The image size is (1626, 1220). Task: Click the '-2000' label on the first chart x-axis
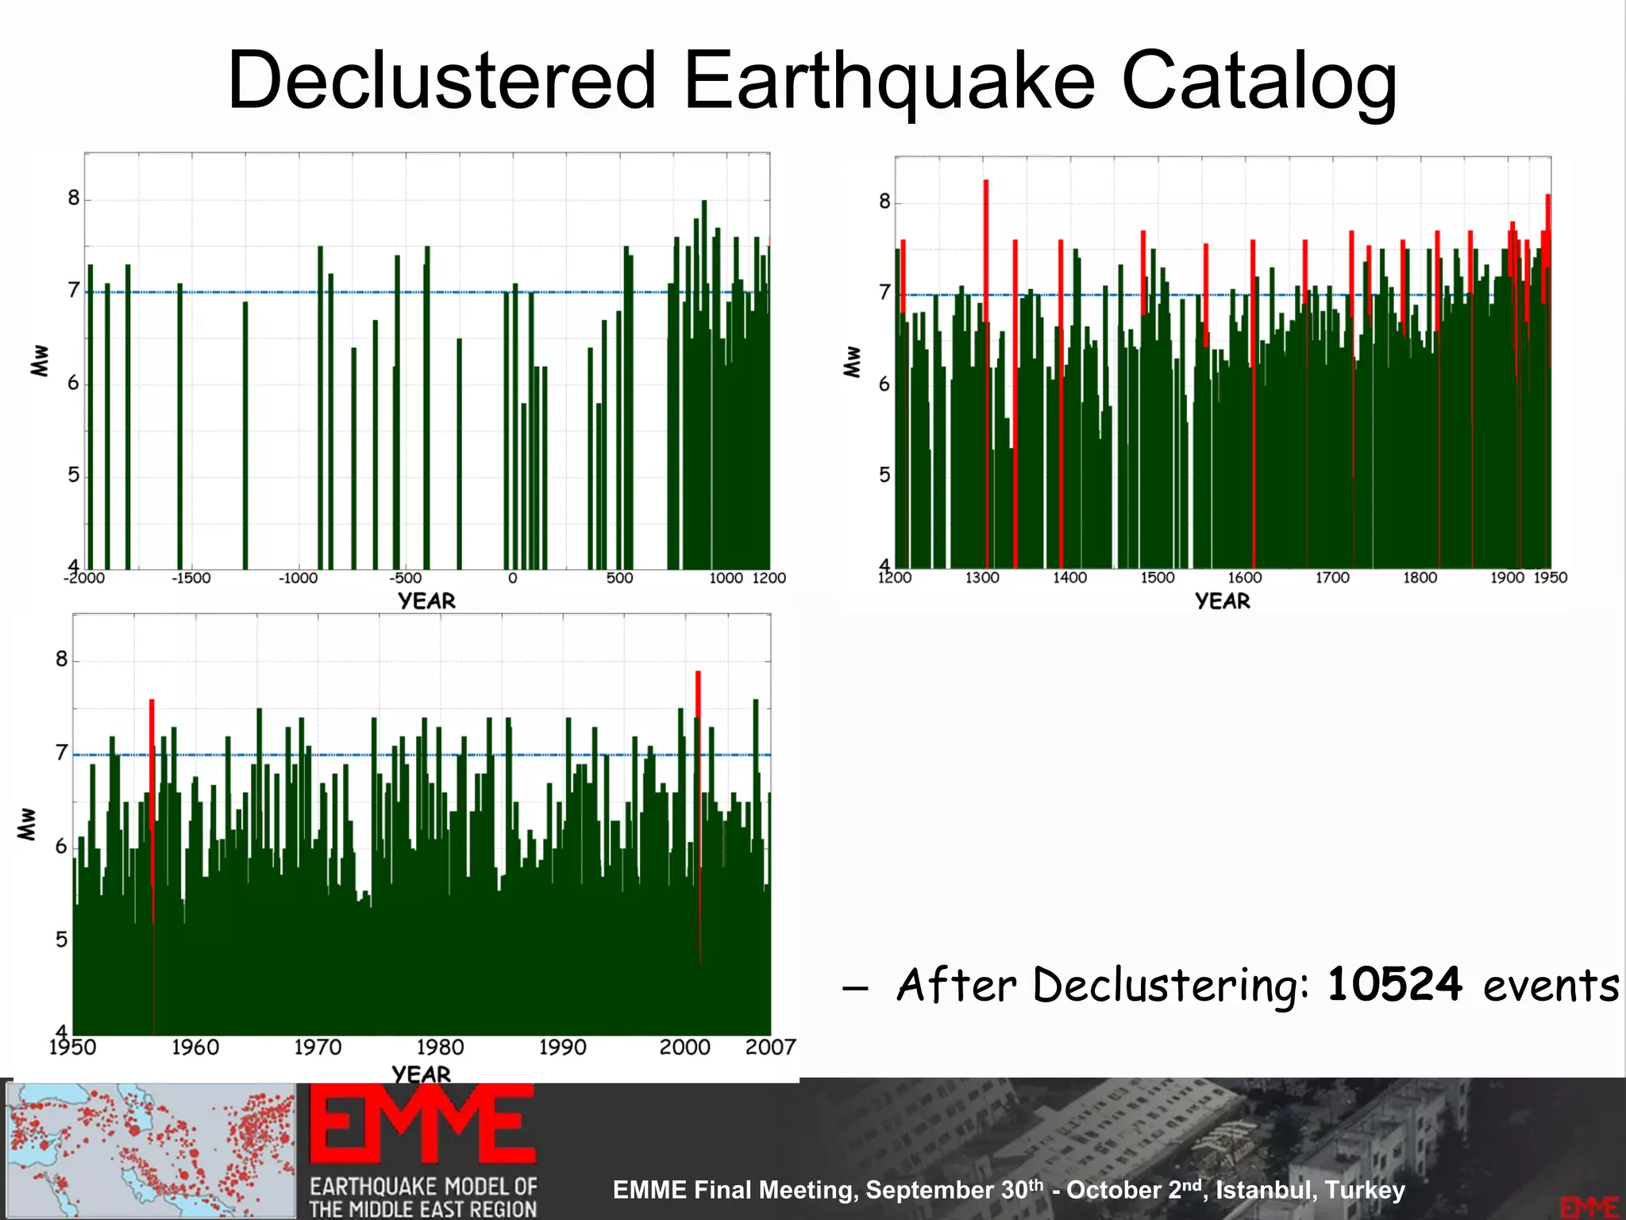(x=84, y=578)
